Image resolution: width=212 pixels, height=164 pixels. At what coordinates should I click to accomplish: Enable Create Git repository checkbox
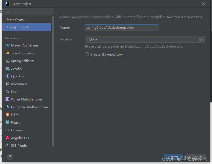(x=87, y=54)
